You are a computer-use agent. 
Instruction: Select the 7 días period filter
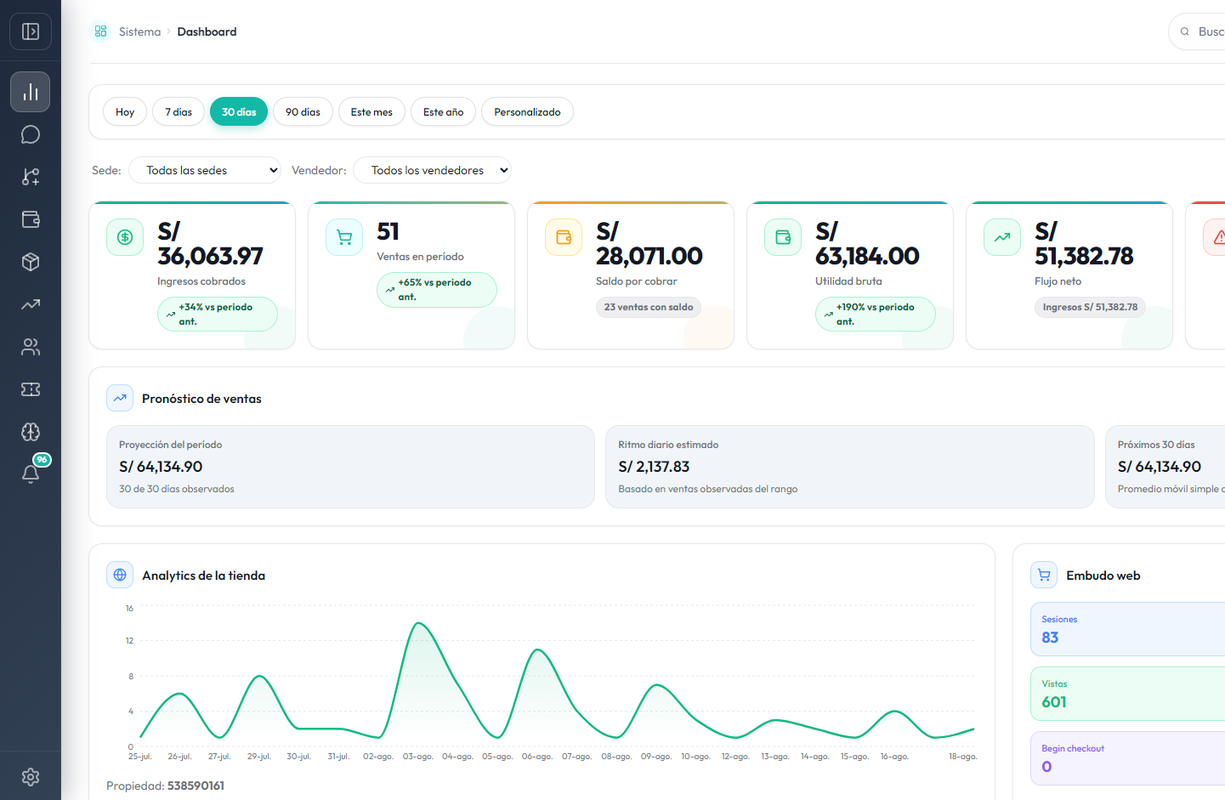pos(179,111)
